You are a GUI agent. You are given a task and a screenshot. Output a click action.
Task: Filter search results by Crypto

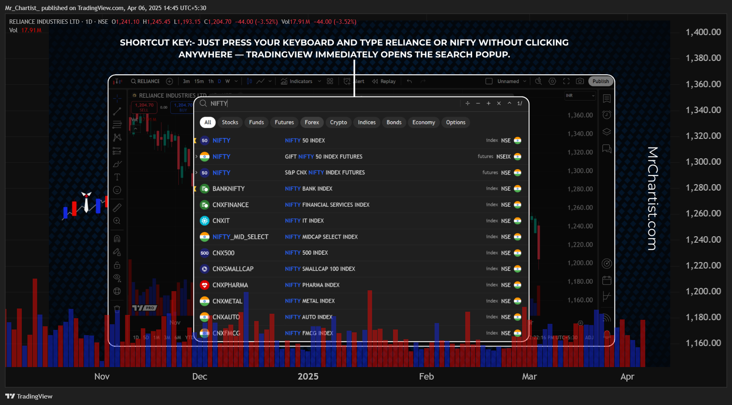tap(338, 122)
